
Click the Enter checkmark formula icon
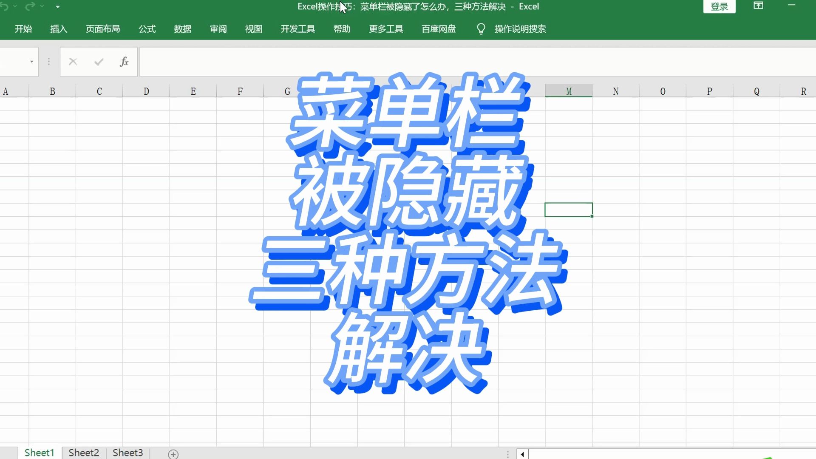(99, 62)
